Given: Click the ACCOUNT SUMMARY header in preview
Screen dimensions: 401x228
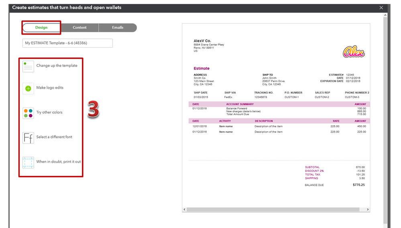Looking at the screenshot, I should point(240,104).
